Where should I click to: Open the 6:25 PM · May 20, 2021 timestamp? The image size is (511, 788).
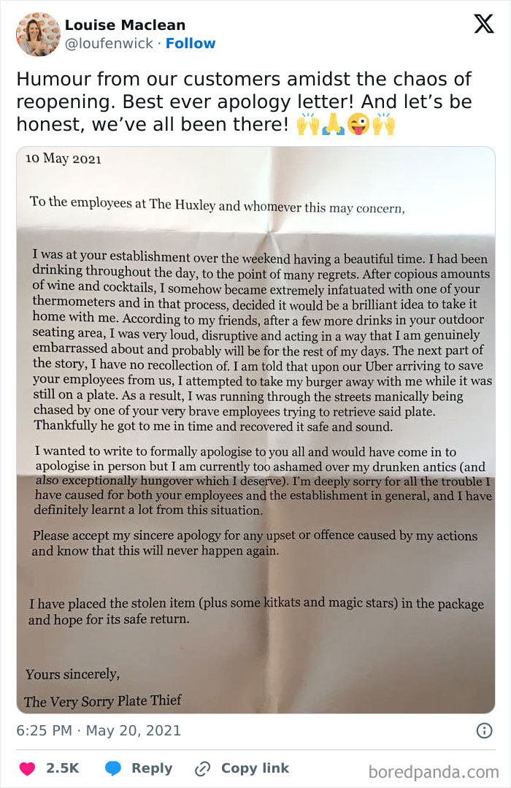(99, 730)
